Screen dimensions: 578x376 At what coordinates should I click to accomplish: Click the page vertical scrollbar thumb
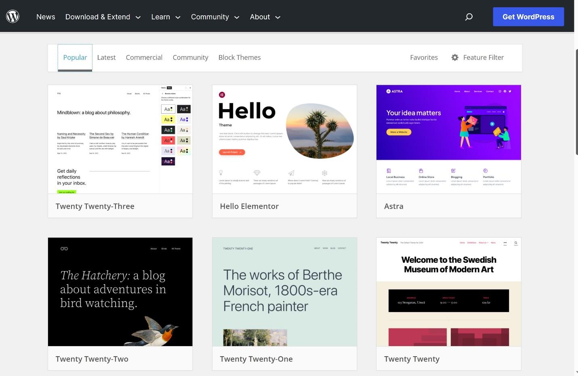576,102
